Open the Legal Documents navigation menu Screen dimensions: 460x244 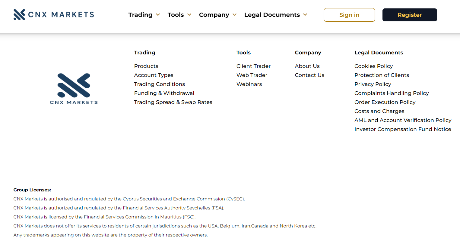click(272, 15)
